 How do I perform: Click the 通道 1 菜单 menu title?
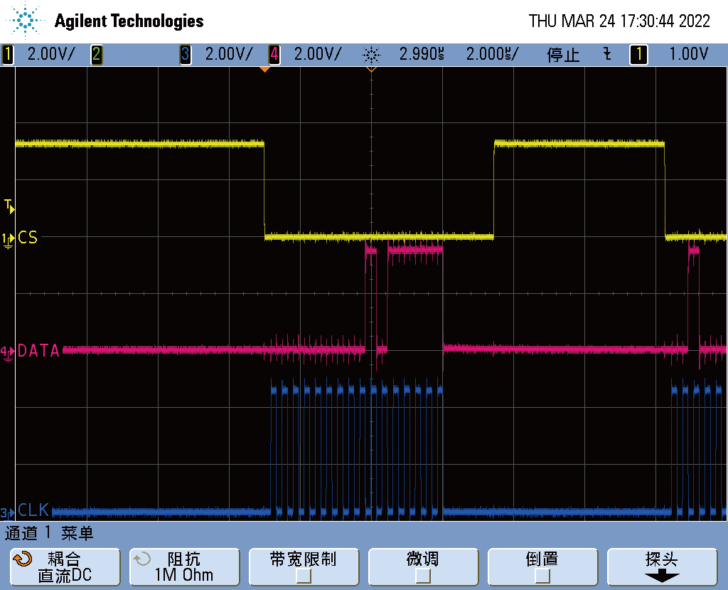click(50, 532)
